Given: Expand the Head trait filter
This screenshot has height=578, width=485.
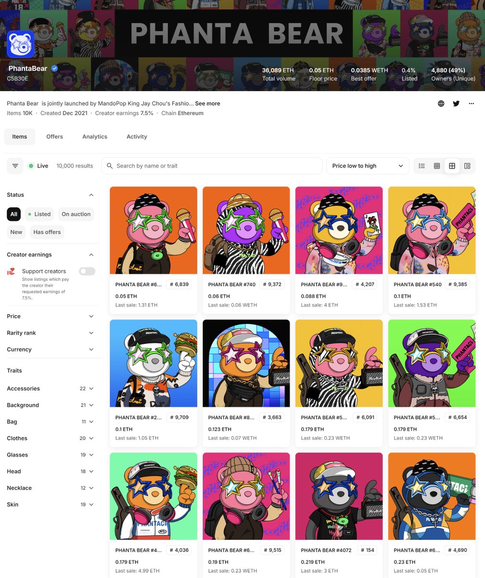Looking at the screenshot, I should coord(51,472).
